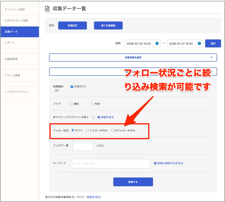This screenshot has height=202, width=225.
Task: Open レポート in the sidebar
Action: [20, 43]
